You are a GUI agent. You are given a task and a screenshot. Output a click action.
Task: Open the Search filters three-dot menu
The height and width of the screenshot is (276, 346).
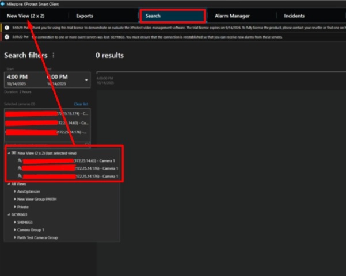click(54, 56)
